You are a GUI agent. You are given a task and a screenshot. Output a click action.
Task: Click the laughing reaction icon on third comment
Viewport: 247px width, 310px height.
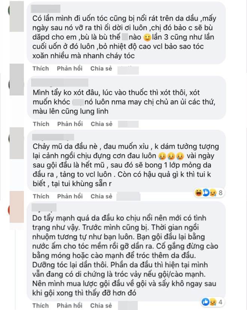pos(198,193)
